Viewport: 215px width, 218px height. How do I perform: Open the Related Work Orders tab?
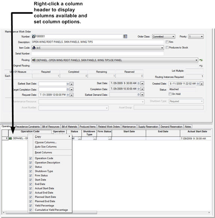click(x=109, y=127)
